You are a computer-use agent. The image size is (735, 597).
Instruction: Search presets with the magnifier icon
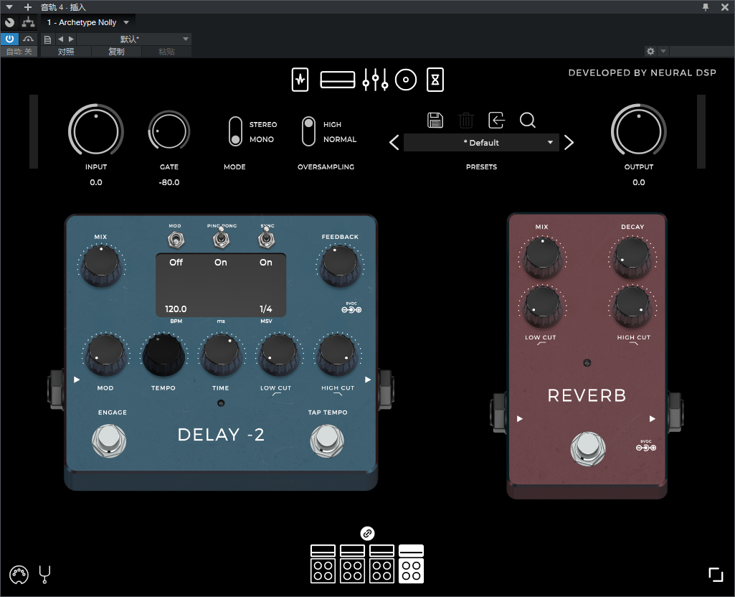click(x=528, y=121)
